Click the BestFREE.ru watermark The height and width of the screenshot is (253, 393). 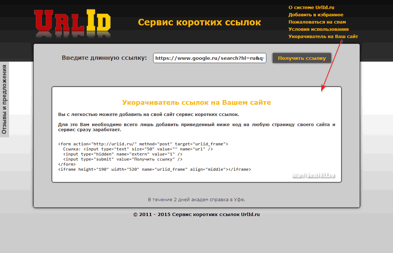pos(314,175)
